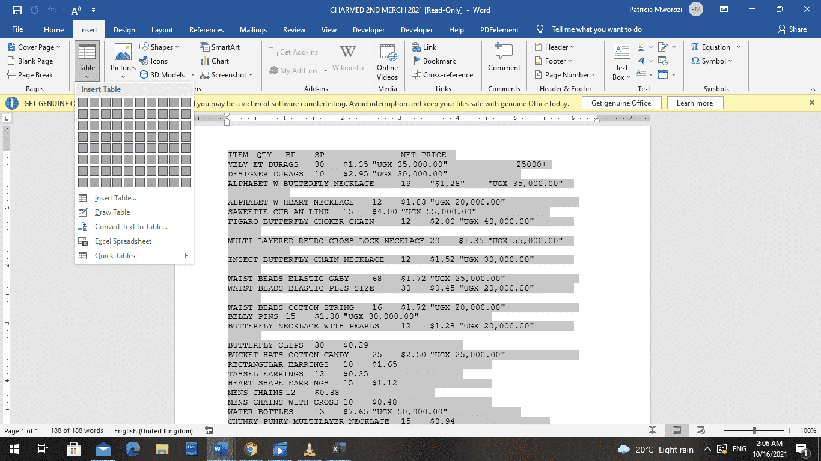Insert an Equation
This screenshot has width=821, height=461.
click(712, 47)
